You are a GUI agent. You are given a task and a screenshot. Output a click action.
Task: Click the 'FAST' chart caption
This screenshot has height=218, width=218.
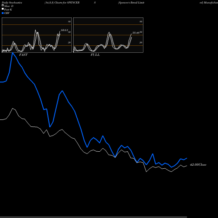pyautogui.click(x=23, y=55)
